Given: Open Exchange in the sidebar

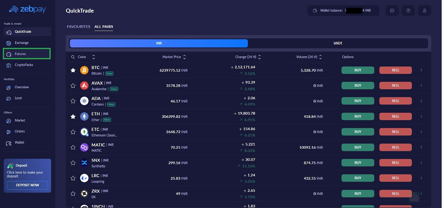Looking at the screenshot, I should coord(27,43).
